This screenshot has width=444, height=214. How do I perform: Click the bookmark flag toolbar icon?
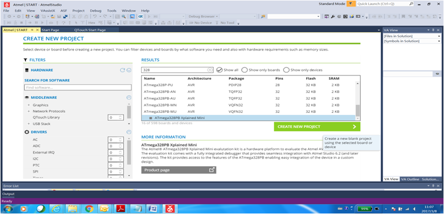[x=403, y=16]
